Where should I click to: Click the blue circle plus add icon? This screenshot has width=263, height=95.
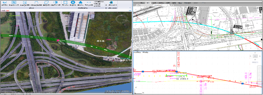73,2
